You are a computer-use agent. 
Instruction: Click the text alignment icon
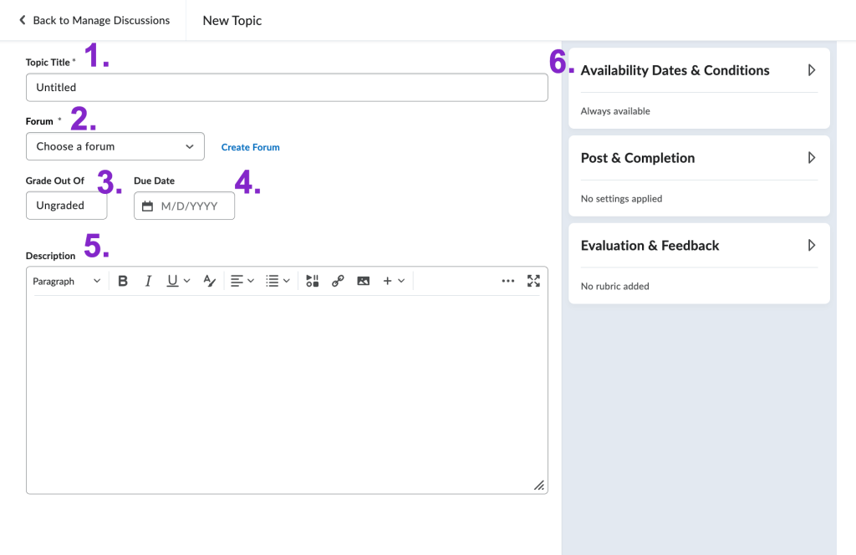pos(237,281)
